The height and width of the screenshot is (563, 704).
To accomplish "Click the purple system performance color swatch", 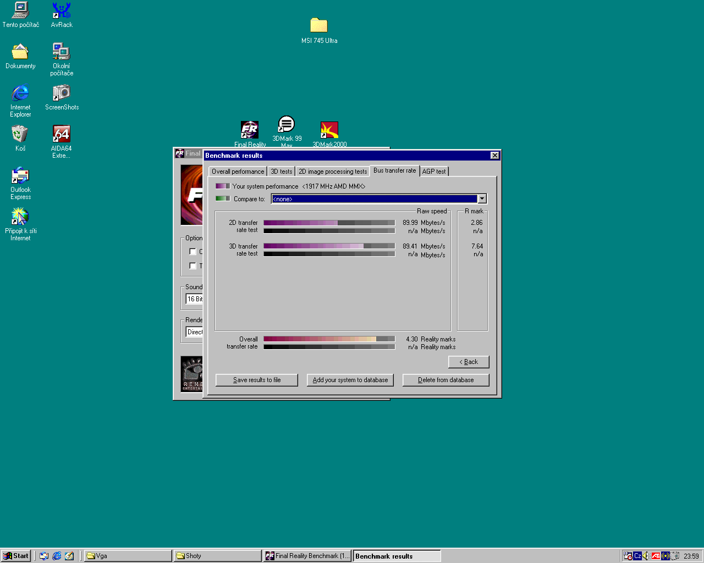I will pos(223,186).
